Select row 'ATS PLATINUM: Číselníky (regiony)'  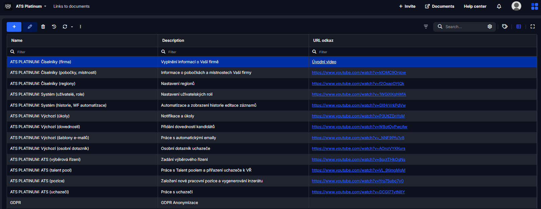[272, 84]
